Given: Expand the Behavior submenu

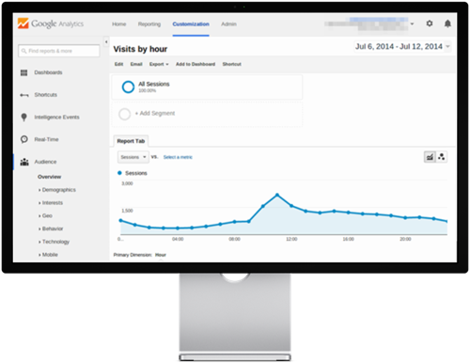Looking at the screenshot, I should tap(51, 229).
